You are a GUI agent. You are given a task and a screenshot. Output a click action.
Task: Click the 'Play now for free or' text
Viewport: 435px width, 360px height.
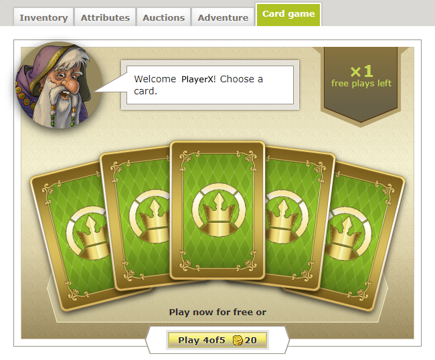coord(217,312)
